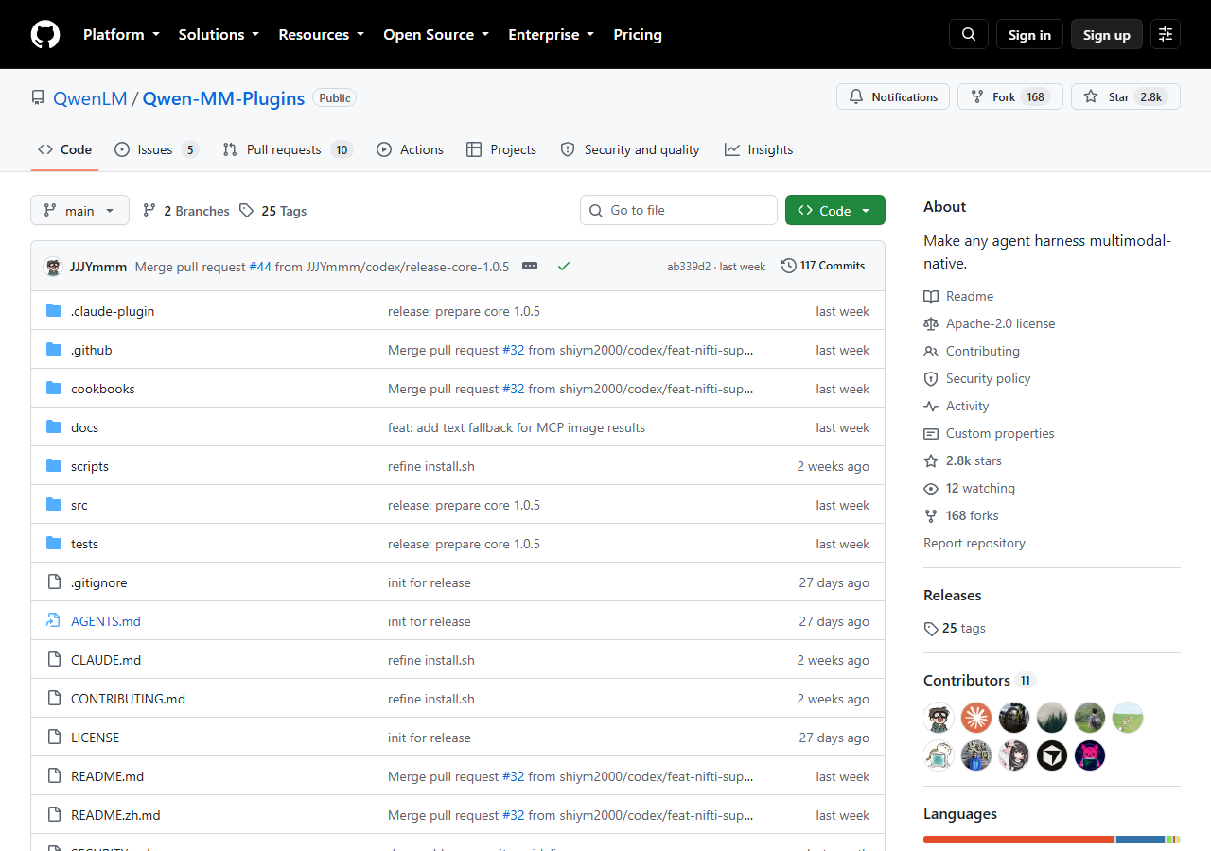Click the black cube contributor avatar
This screenshot has width=1211, height=851.
tap(1052, 755)
